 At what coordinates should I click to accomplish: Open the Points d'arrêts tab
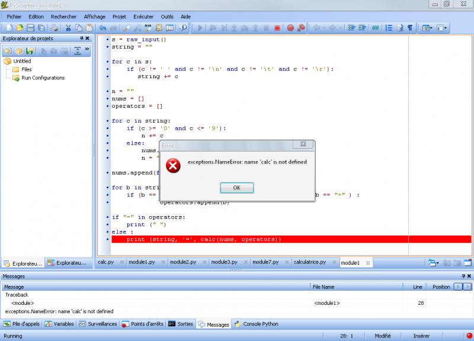(x=143, y=324)
